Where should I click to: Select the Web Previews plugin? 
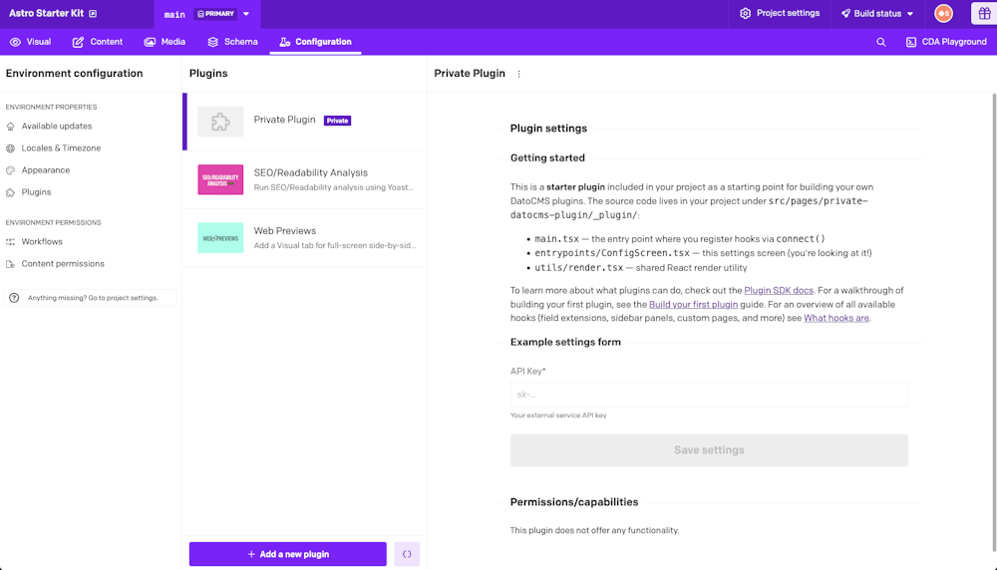[305, 237]
